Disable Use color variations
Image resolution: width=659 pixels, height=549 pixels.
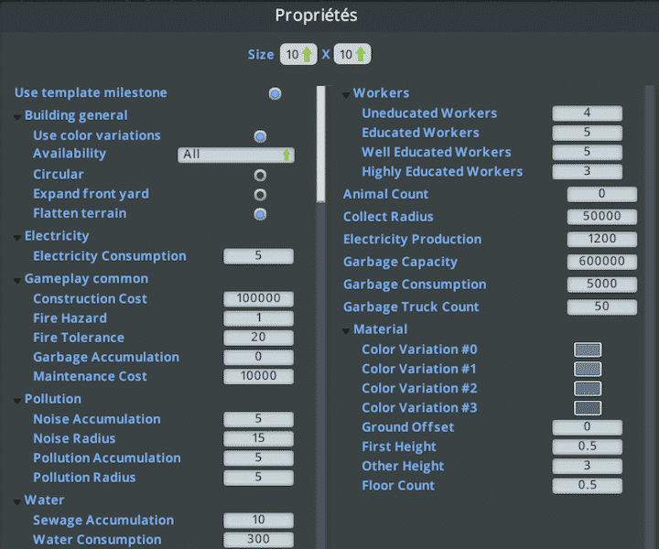point(260,136)
